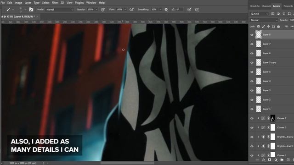Open Smoothing percentage arrow
This screenshot has height=165, width=294.
pos(160,10)
